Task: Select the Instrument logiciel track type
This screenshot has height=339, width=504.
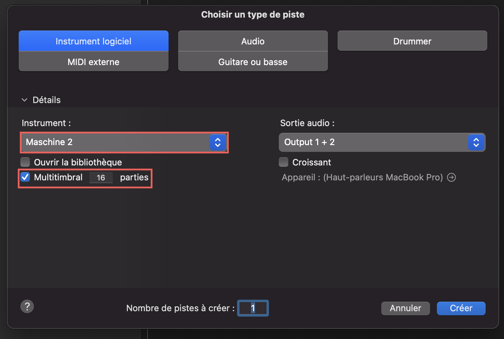Action: click(x=94, y=41)
